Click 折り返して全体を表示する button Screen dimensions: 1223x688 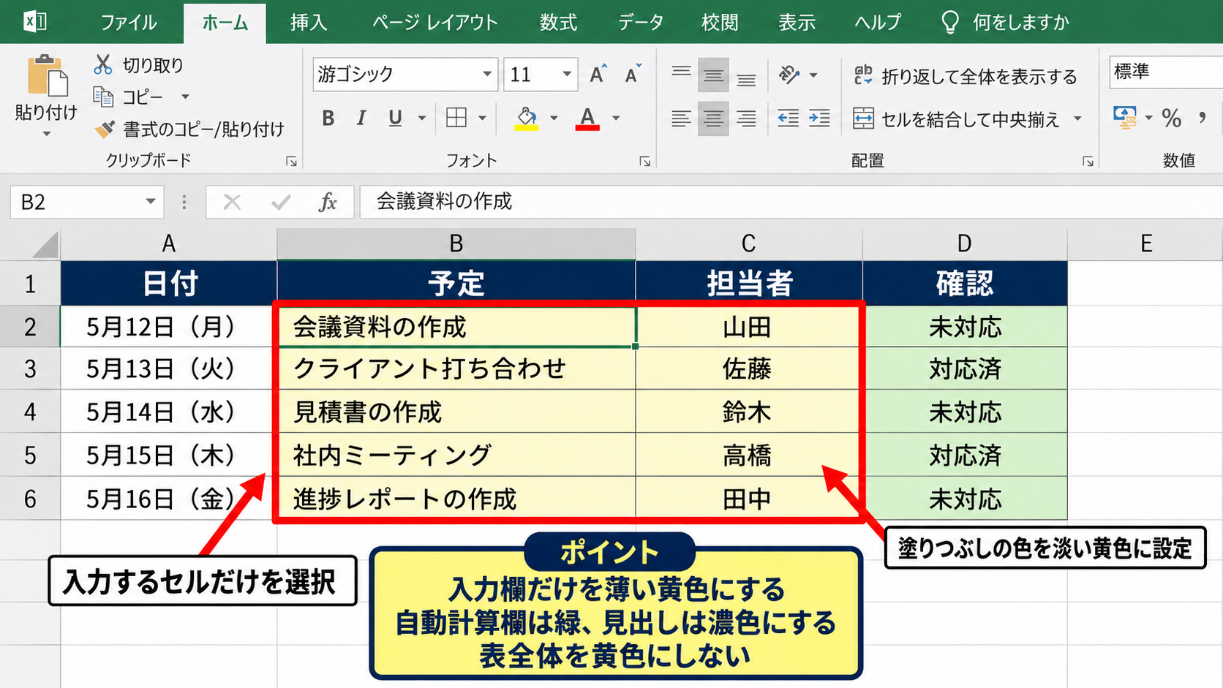tap(965, 76)
